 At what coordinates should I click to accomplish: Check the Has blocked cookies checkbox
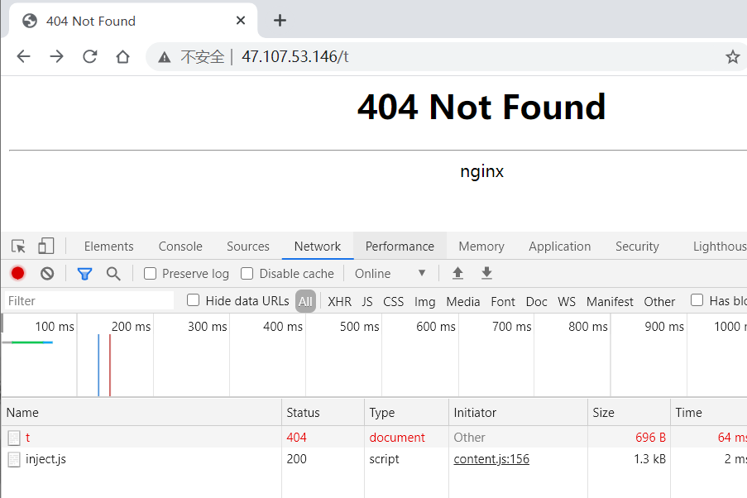697,300
